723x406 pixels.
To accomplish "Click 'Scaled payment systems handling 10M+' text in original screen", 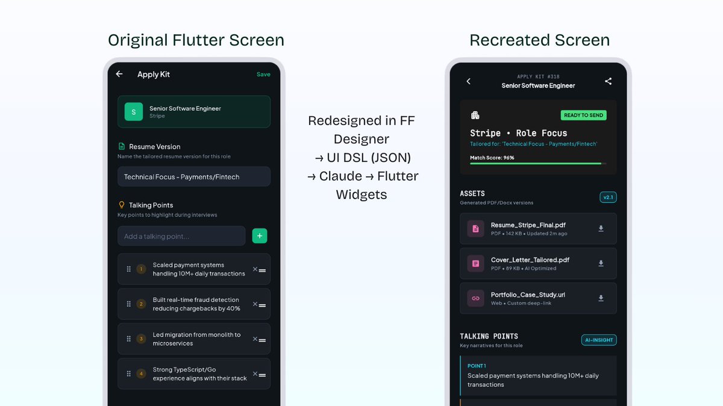I will click(x=199, y=269).
